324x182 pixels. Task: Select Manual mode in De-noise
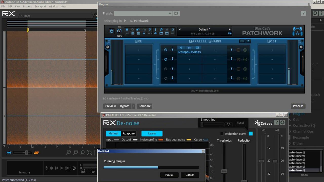[113, 133]
